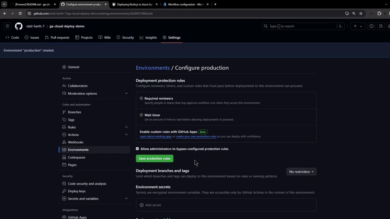Enable the Required reviewers checkbox

tap(141, 98)
